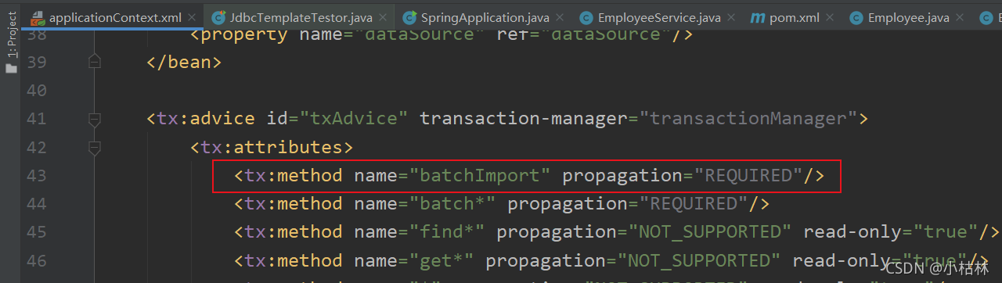Collapse the tx:attributes block at line 42
The image size is (1002, 283).
pos(94,147)
